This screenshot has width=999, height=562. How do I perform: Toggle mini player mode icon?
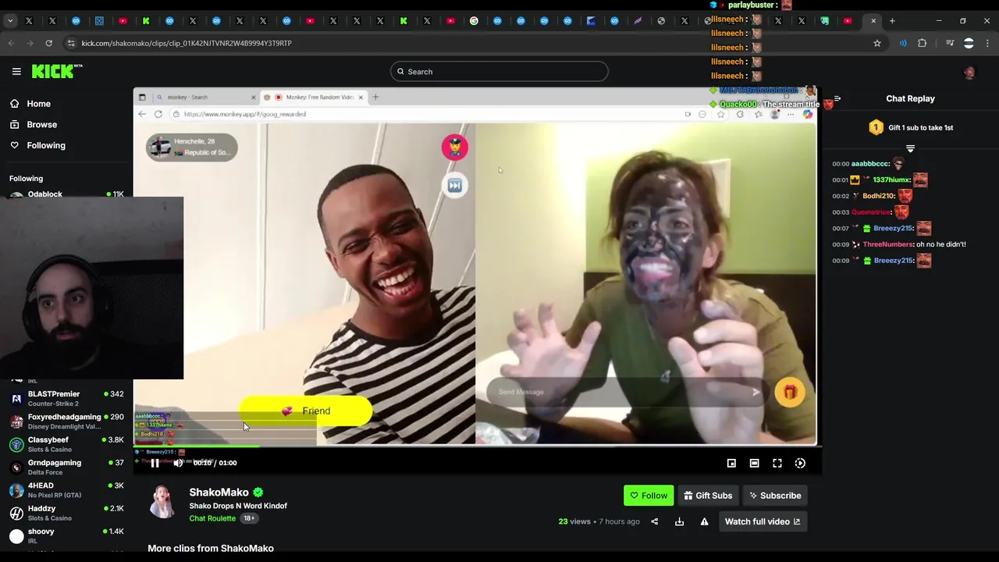(731, 463)
